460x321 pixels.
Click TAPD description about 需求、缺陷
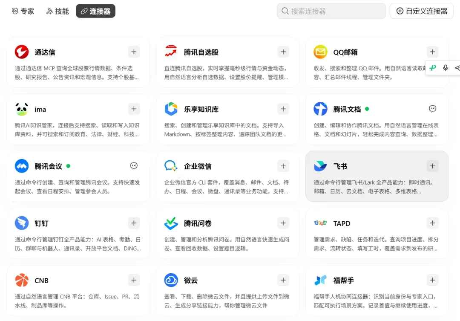[x=376, y=244]
